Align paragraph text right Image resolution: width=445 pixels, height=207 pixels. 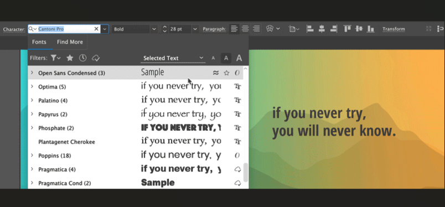(x=256, y=29)
